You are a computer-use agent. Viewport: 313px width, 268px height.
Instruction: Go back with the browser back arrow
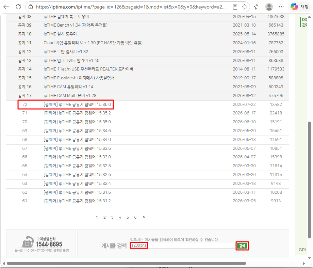[x=6, y=7]
